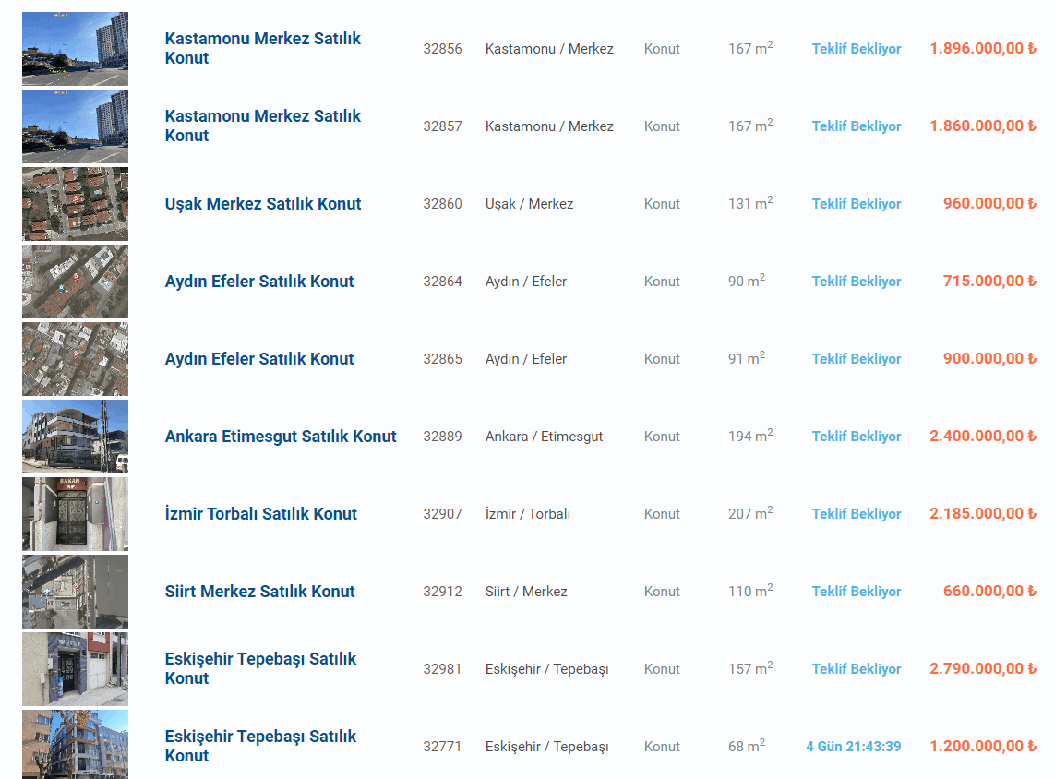View the Ankara Etimesgut building photo thumbnail
Viewport: 1055px width, 779px height.
click(x=75, y=437)
